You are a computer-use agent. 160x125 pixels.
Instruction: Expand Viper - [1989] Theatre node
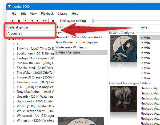(14, 106)
